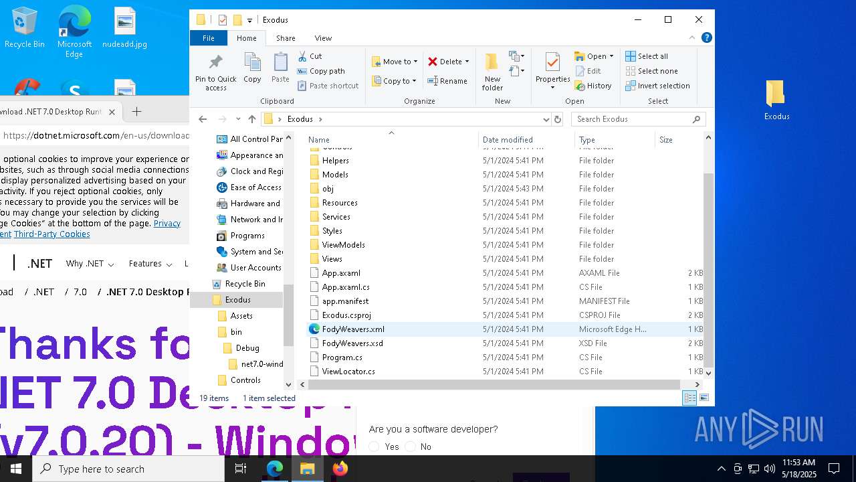Select nudeadd.jpg desktop file
This screenshot has width=856, height=482.
click(124, 27)
